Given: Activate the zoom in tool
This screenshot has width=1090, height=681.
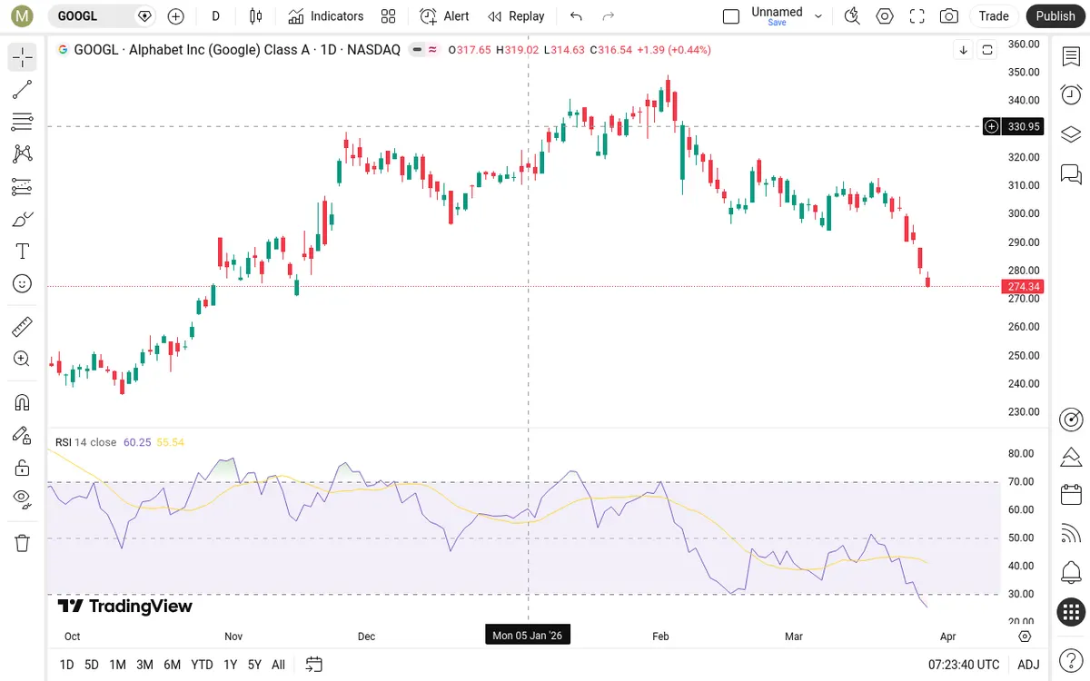Looking at the screenshot, I should tap(23, 359).
